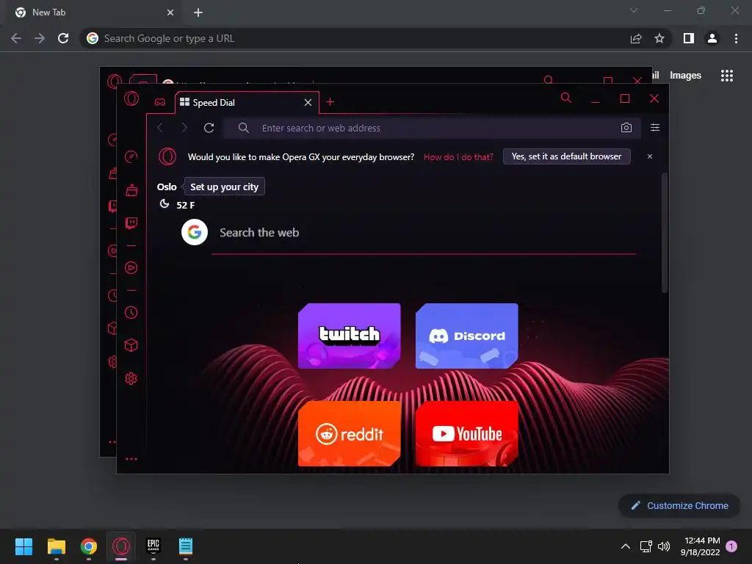The image size is (752, 564).
Task: Click Opera GX taskbar icon
Action: [x=121, y=546]
